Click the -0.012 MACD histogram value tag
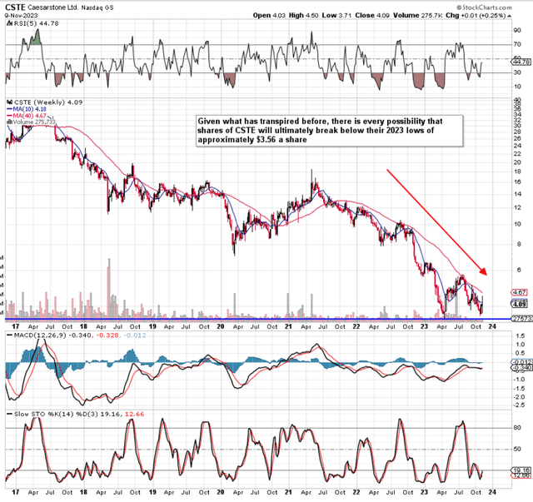The image size is (533, 502). tap(521, 362)
